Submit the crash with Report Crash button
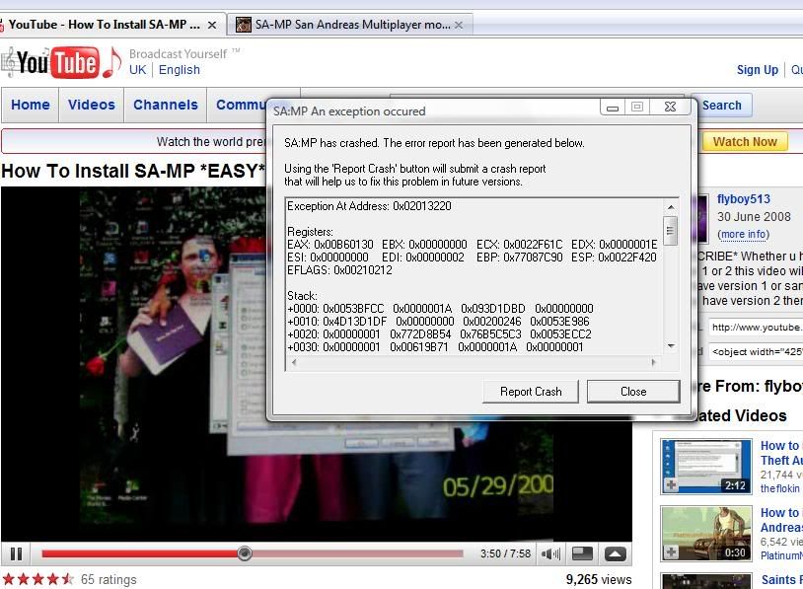The image size is (803, 589). click(531, 392)
